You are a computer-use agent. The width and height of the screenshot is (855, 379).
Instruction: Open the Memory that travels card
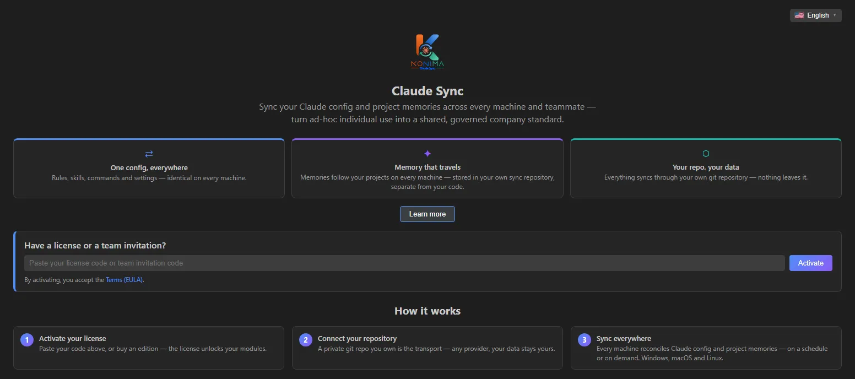(x=428, y=168)
